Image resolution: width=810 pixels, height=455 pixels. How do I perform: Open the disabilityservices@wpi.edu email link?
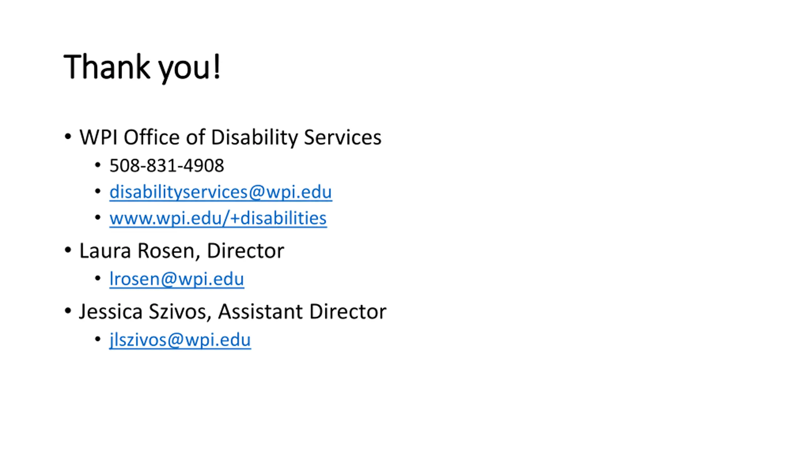[x=221, y=192]
